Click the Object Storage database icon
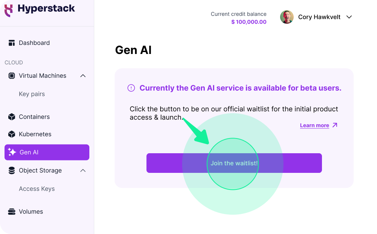The width and height of the screenshot is (377, 234). tap(12, 171)
